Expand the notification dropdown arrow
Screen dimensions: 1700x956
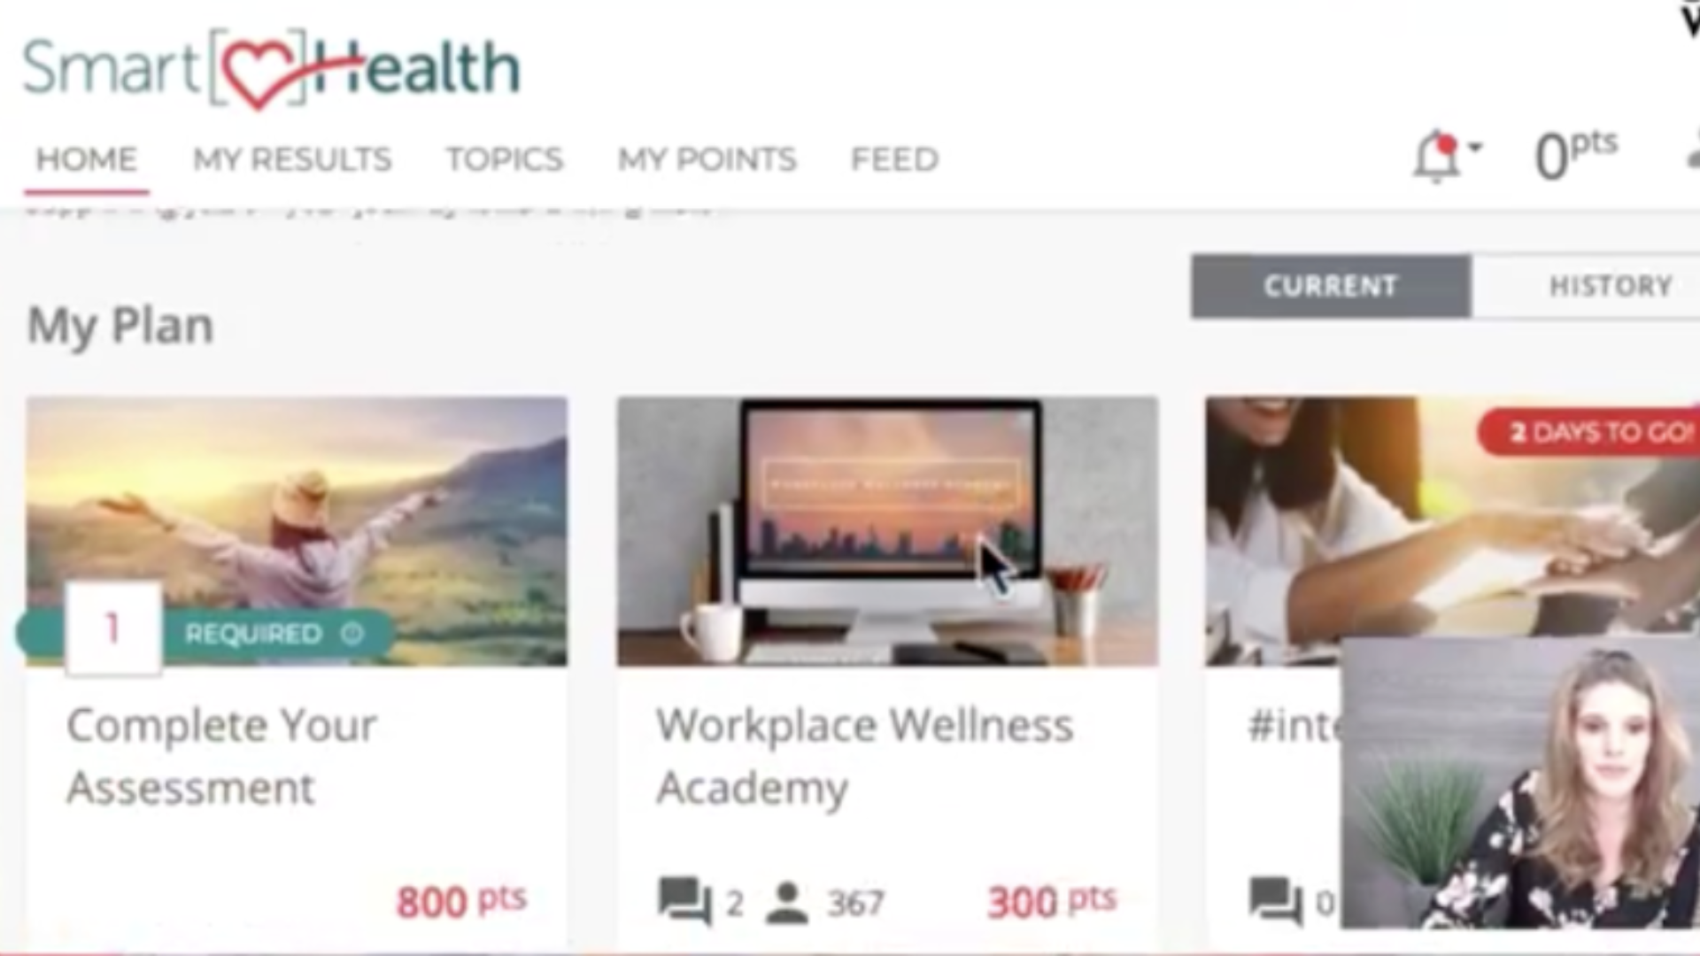(x=1475, y=148)
